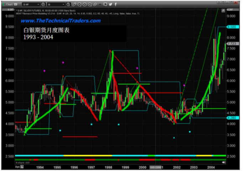Expand the interval M dropdown

[57, 5]
